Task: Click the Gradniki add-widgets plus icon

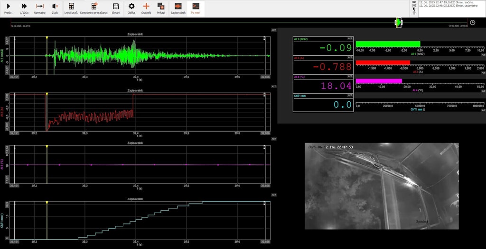Action: click(x=146, y=9)
